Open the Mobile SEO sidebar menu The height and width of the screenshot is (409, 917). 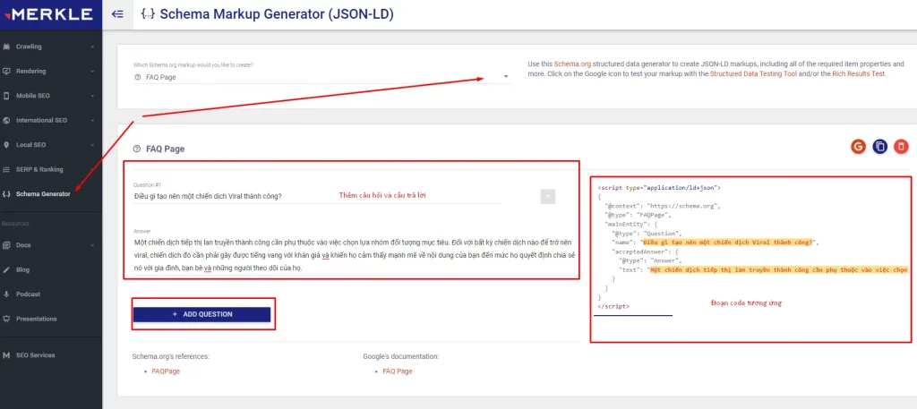click(x=51, y=96)
